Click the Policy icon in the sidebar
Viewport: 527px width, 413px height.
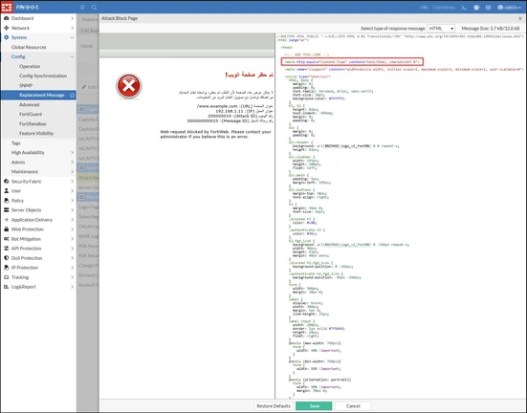pos(6,200)
